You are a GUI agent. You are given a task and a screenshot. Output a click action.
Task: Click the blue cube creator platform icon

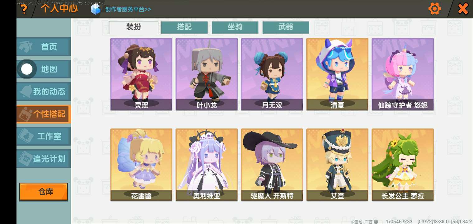(x=96, y=9)
